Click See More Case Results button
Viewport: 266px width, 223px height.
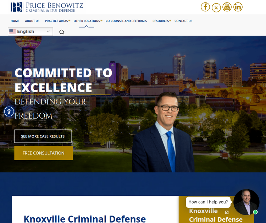pos(43,136)
